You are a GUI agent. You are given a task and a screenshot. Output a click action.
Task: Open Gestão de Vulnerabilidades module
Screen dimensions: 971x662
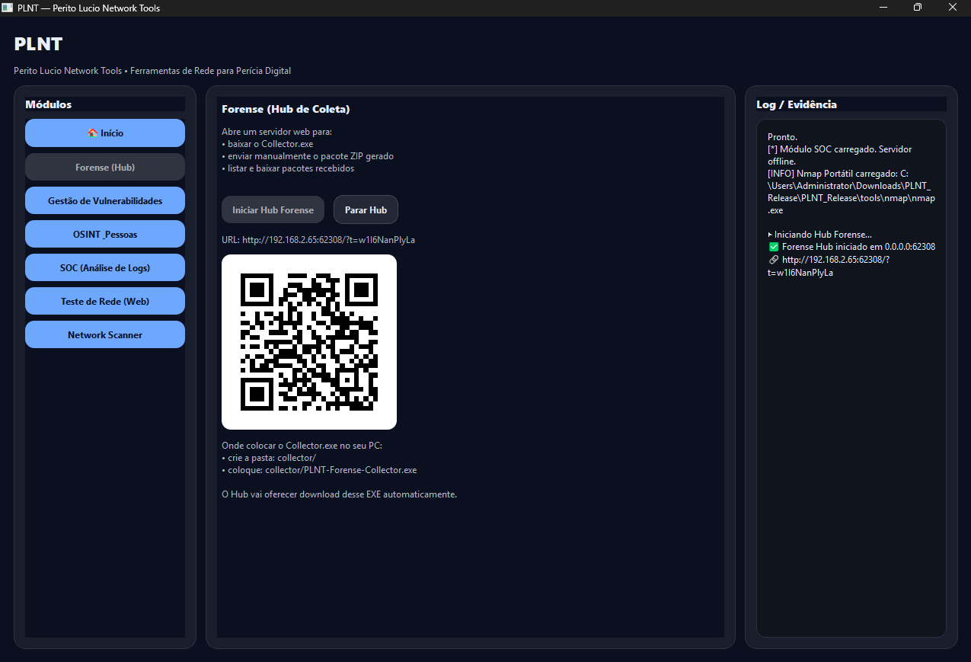105,200
